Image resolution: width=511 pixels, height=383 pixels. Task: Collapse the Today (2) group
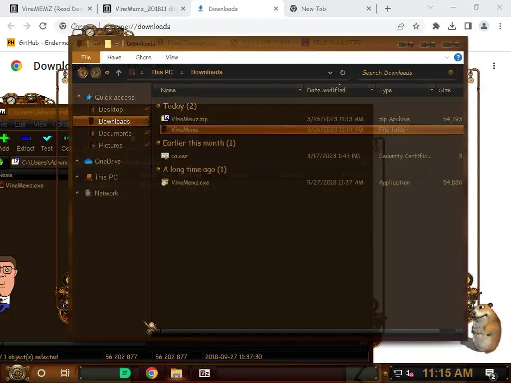[158, 106]
